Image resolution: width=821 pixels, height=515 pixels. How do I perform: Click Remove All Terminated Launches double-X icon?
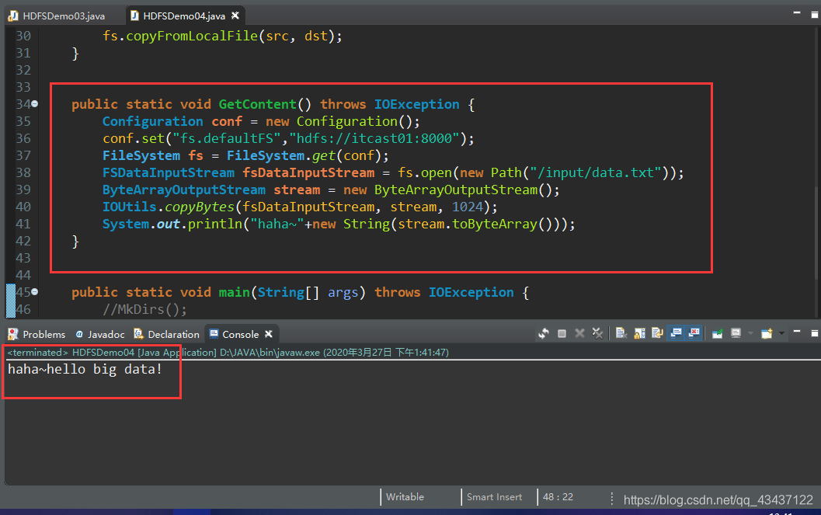click(597, 333)
